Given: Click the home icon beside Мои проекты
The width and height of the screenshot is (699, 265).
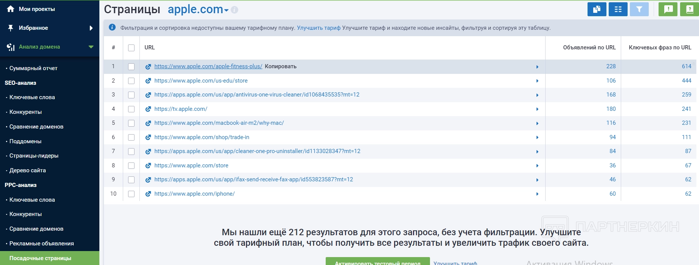Looking at the screenshot, I should coord(11,9).
